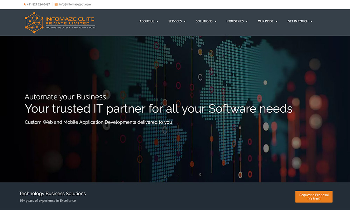This screenshot has width=350, height=210.
Task: Open the info@infomazetech.com email link
Action: 75,5
